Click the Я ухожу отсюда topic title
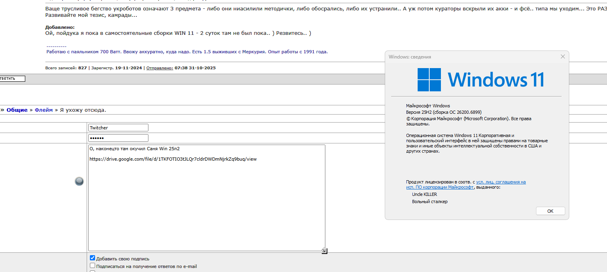The width and height of the screenshot is (607, 272). [83, 110]
